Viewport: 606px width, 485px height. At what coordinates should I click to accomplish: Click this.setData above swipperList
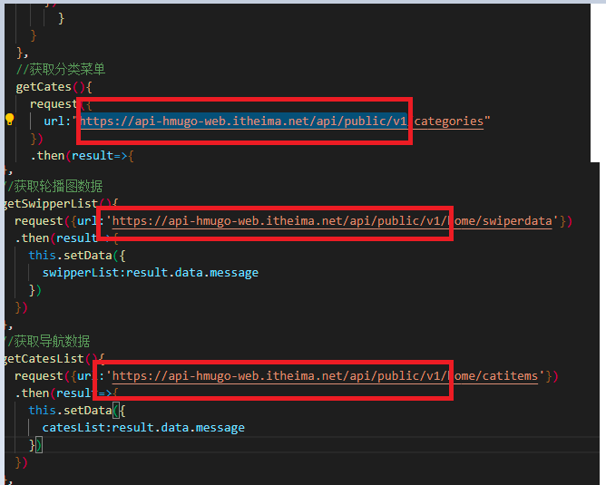pyautogui.click(x=71, y=256)
